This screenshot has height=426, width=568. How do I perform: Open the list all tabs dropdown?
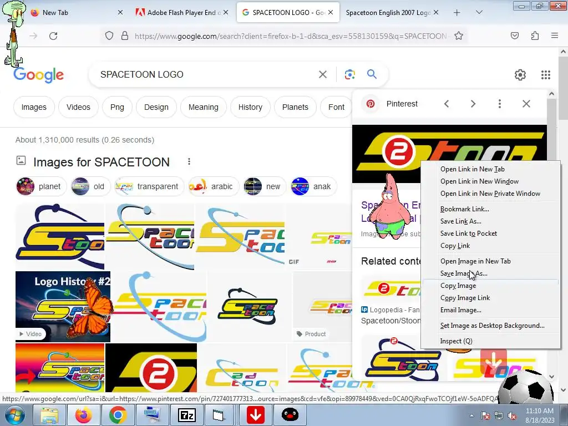point(479,12)
